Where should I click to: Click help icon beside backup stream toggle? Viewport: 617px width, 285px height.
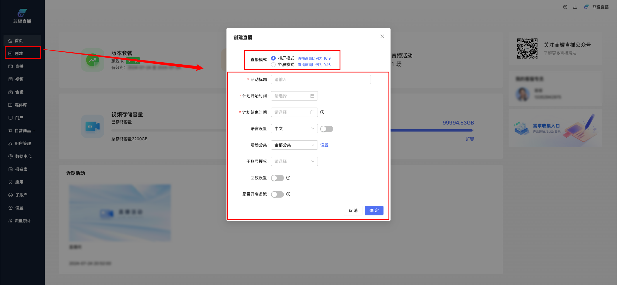pos(288,194)
